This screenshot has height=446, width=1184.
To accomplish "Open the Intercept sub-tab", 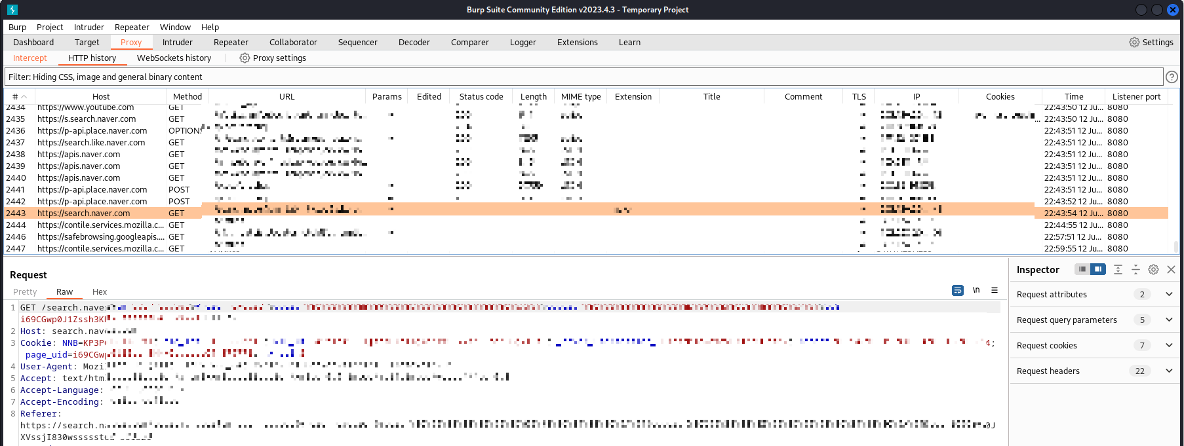I will [x=30, y=58].
